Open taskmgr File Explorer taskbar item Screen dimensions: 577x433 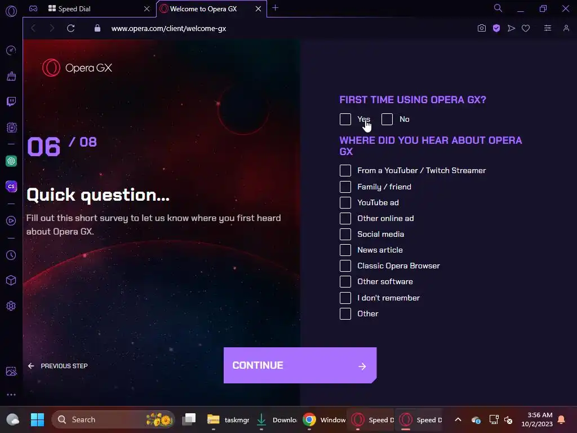228,419
